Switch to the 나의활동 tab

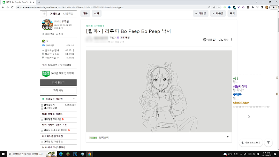click(x=68, y=14)
